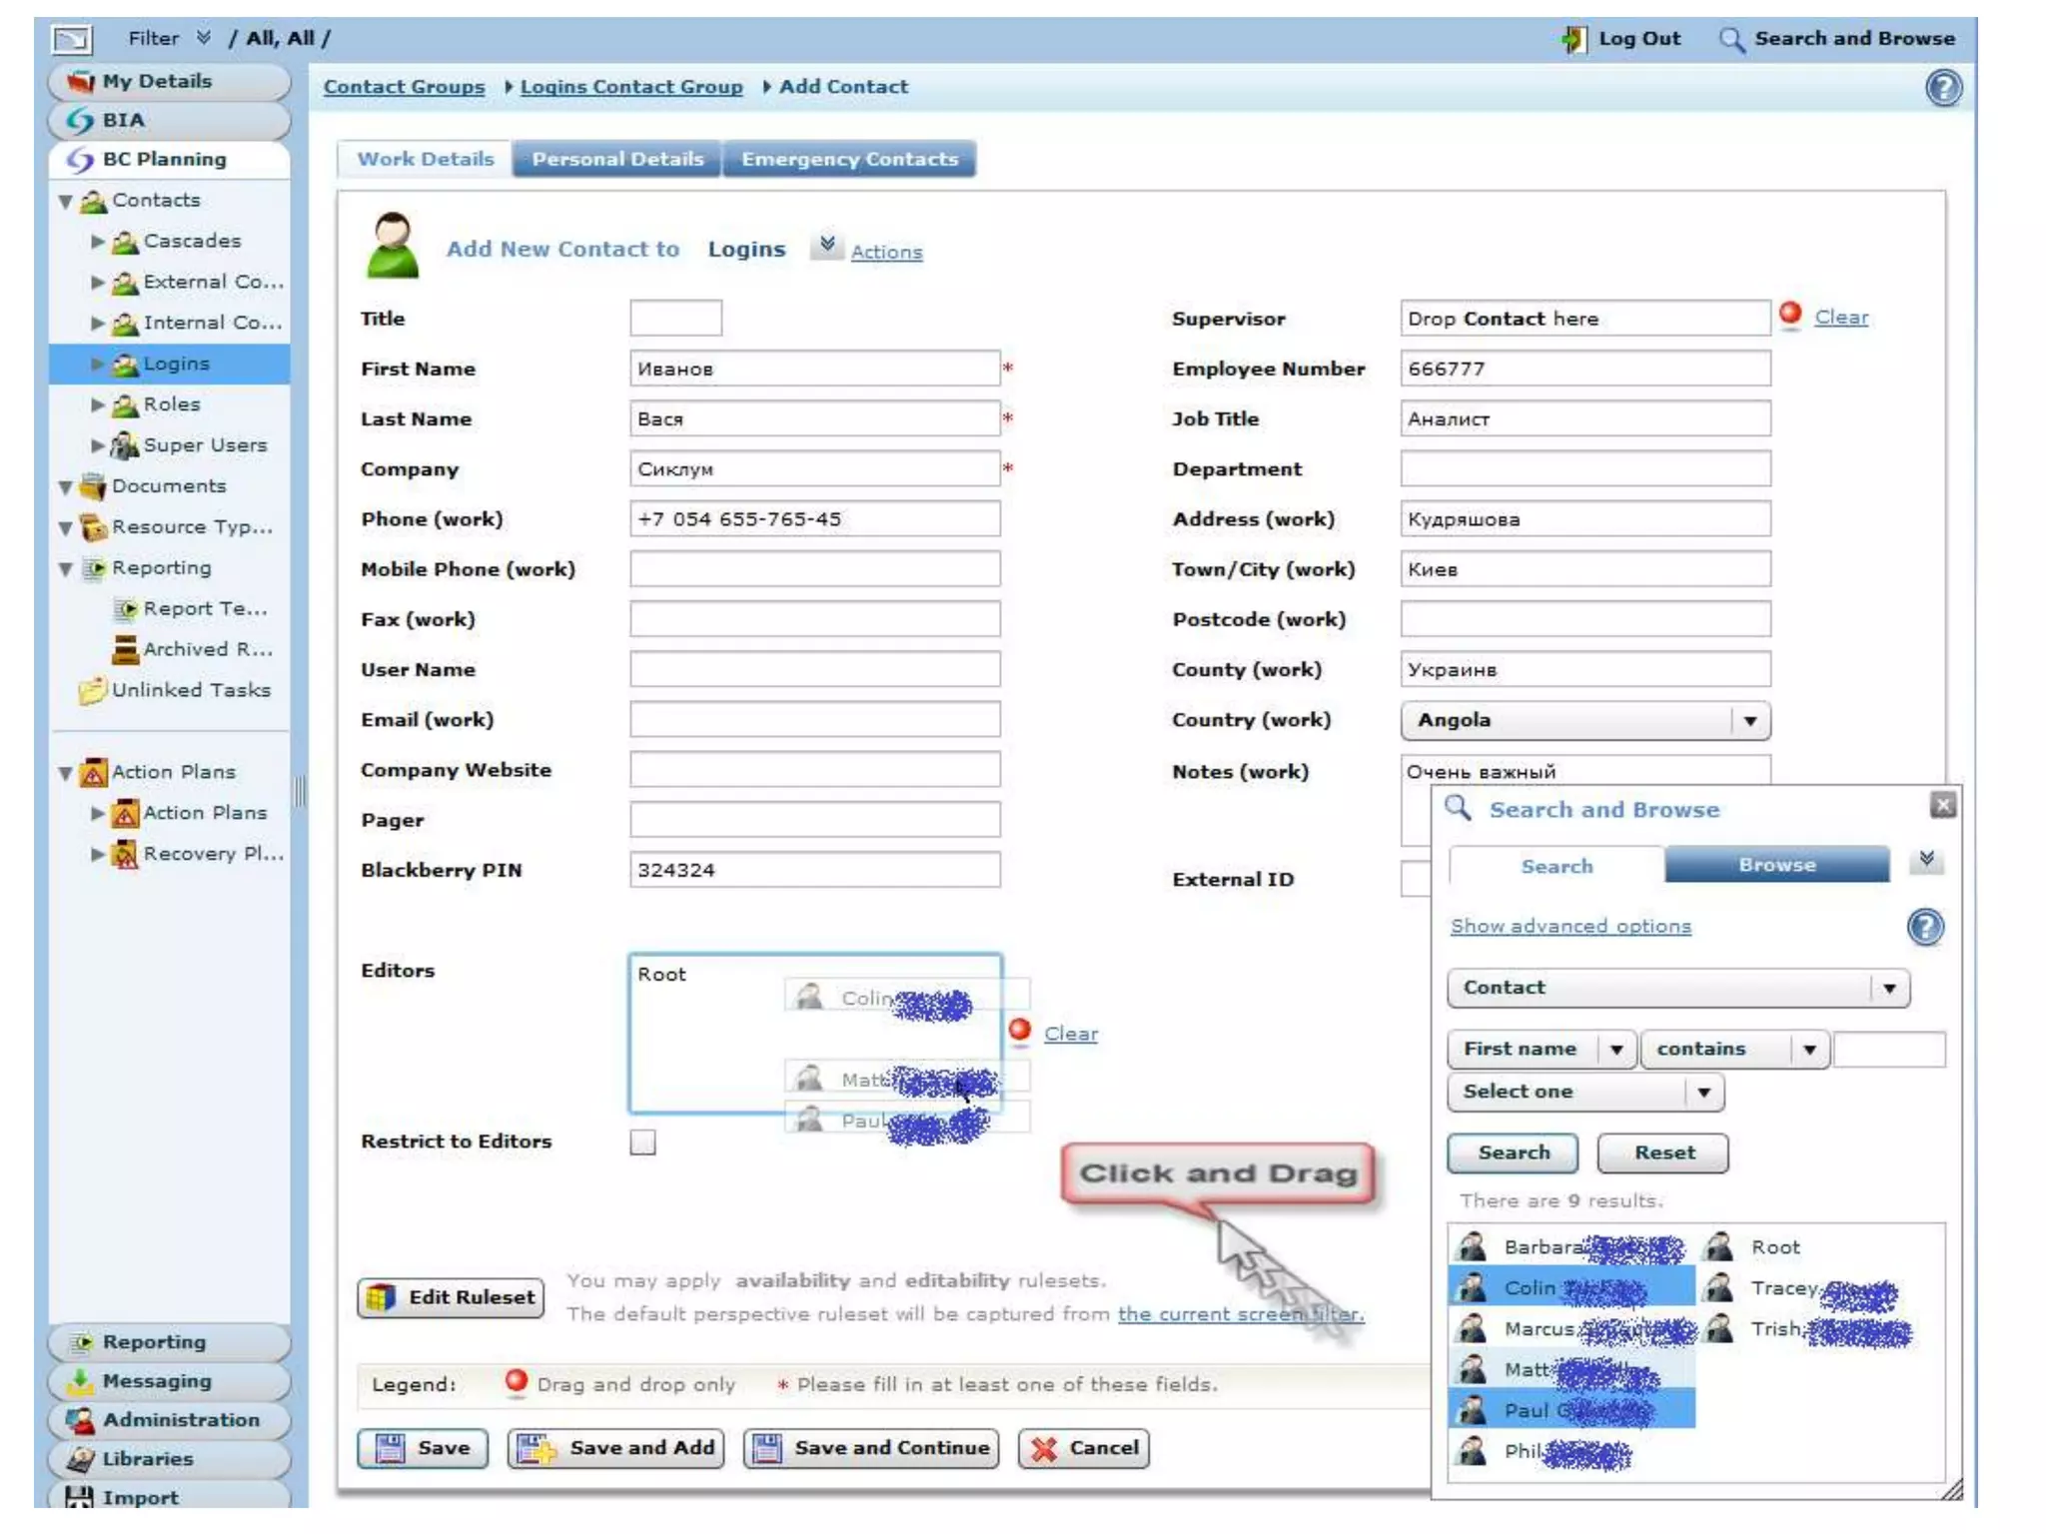The height and width of the screenshot is (1534, 2046).
Task: Click the Actions chevron icon beside Logins
Action: 827,246
